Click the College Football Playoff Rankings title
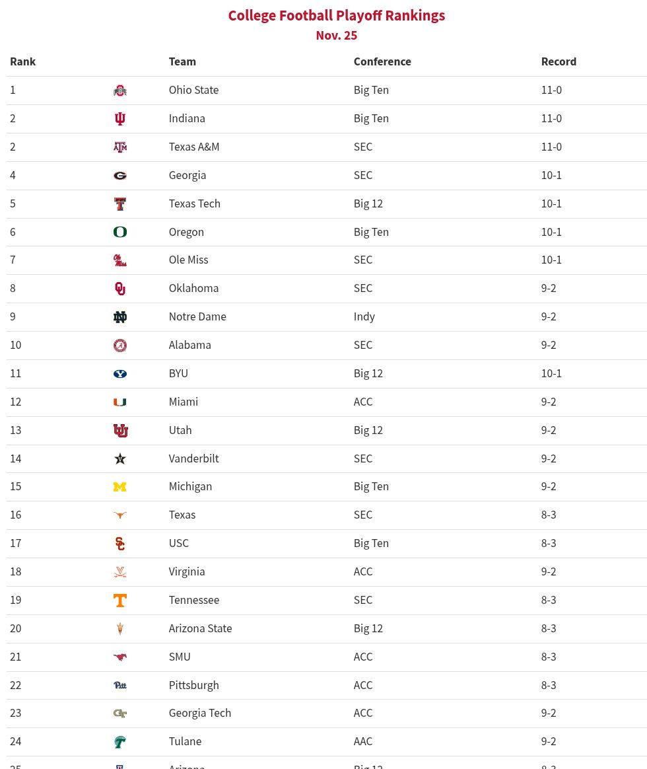Image resolution: width=647 pixels, height=769 pixels. (x=337, y=15)
